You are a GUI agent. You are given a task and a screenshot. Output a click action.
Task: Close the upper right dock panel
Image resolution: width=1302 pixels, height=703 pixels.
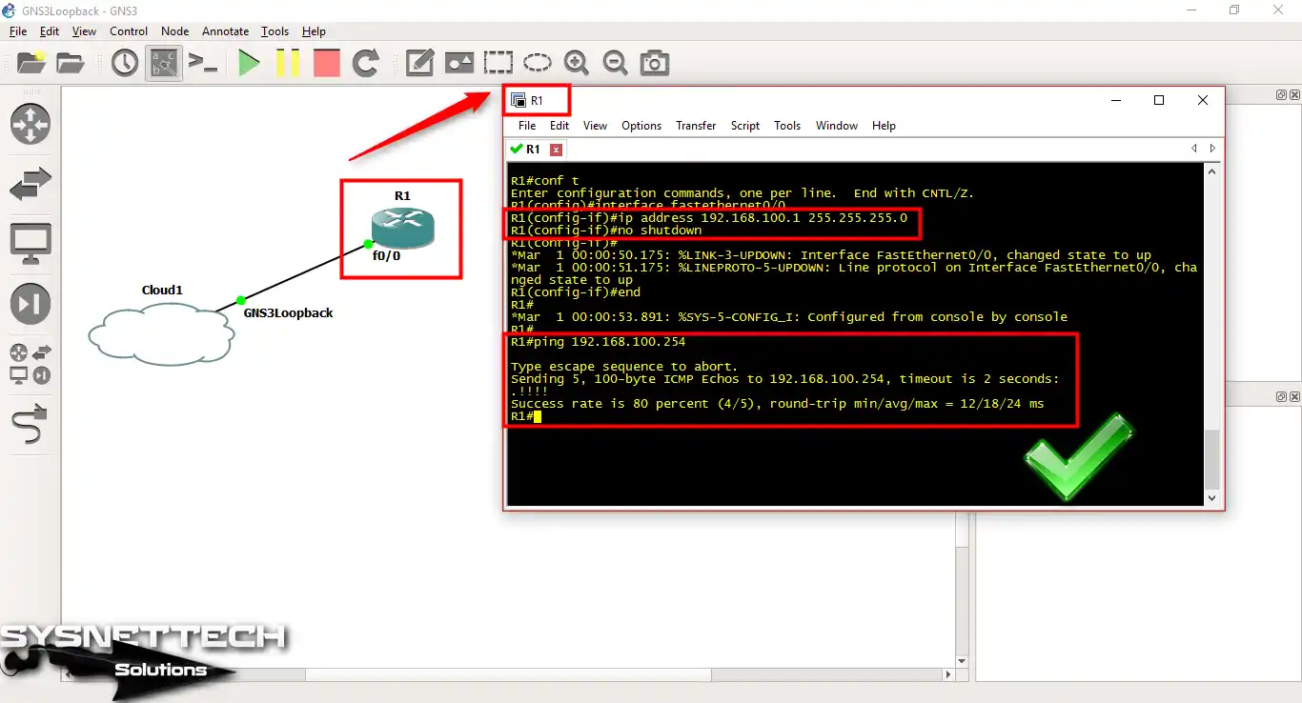coord(1294,94)
